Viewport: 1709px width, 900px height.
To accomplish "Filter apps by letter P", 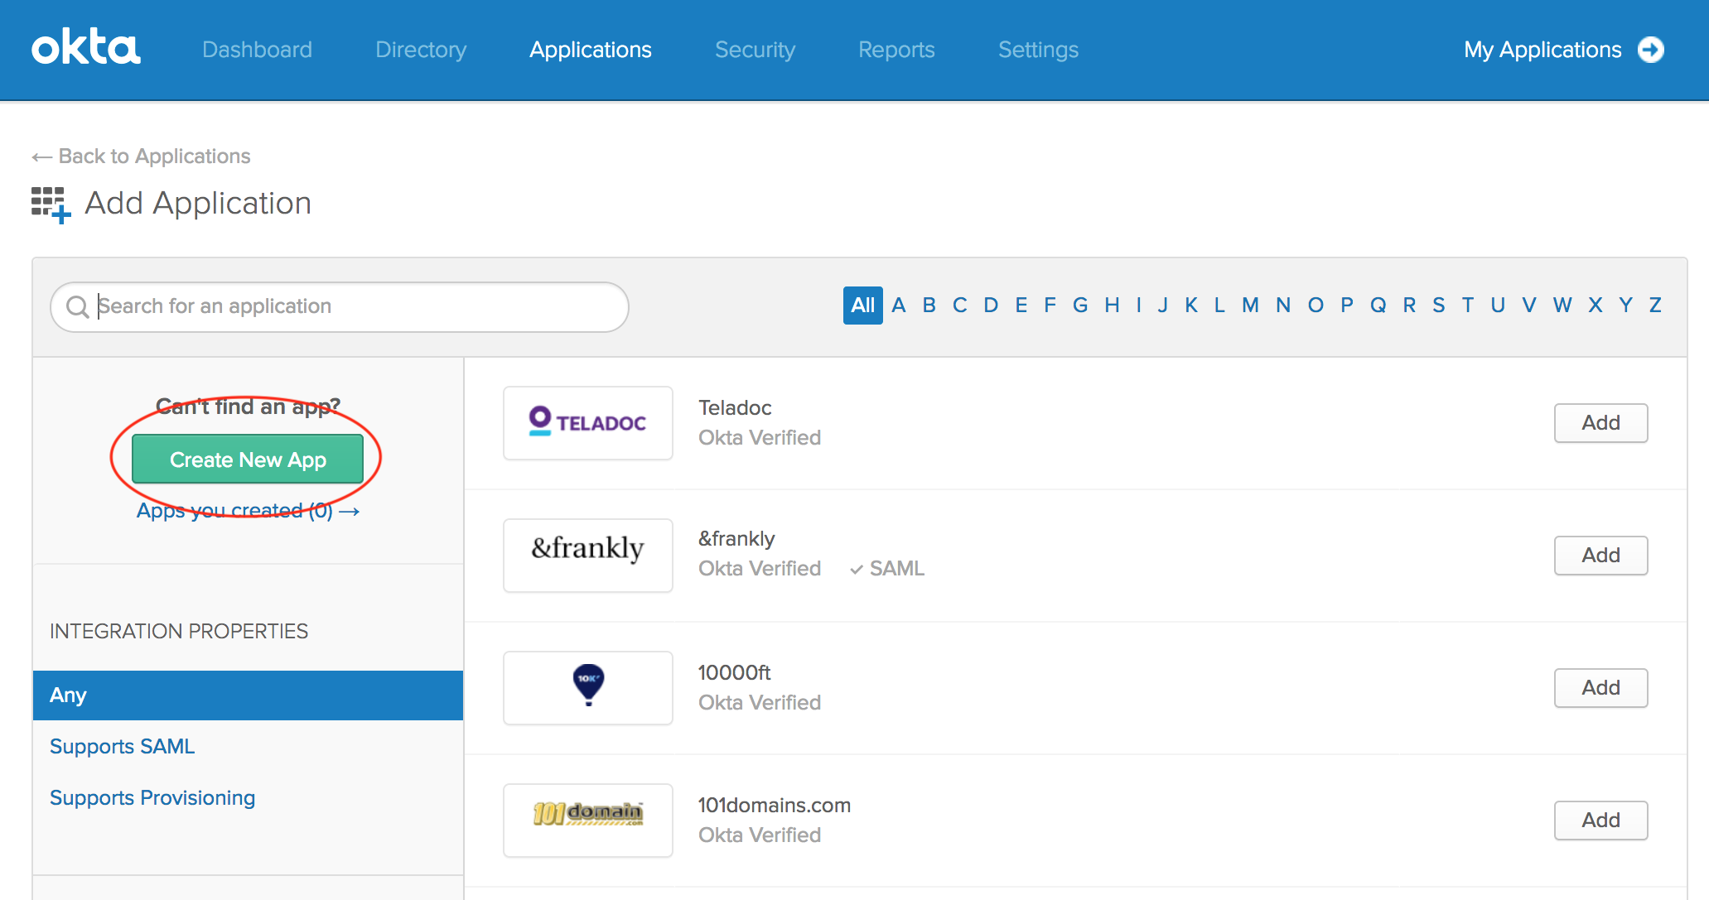I will [x=1347, y=306].
